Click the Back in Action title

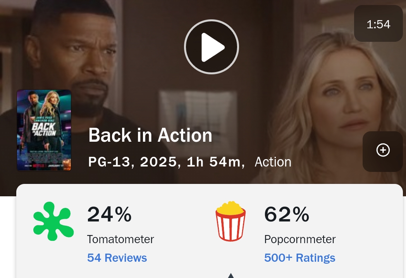click(150, 136)
